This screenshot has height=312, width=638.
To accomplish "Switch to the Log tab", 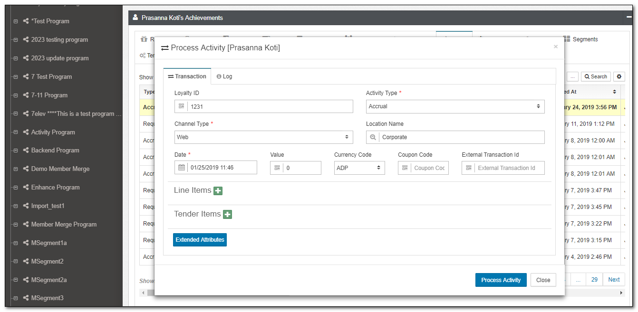I will 224,76.
